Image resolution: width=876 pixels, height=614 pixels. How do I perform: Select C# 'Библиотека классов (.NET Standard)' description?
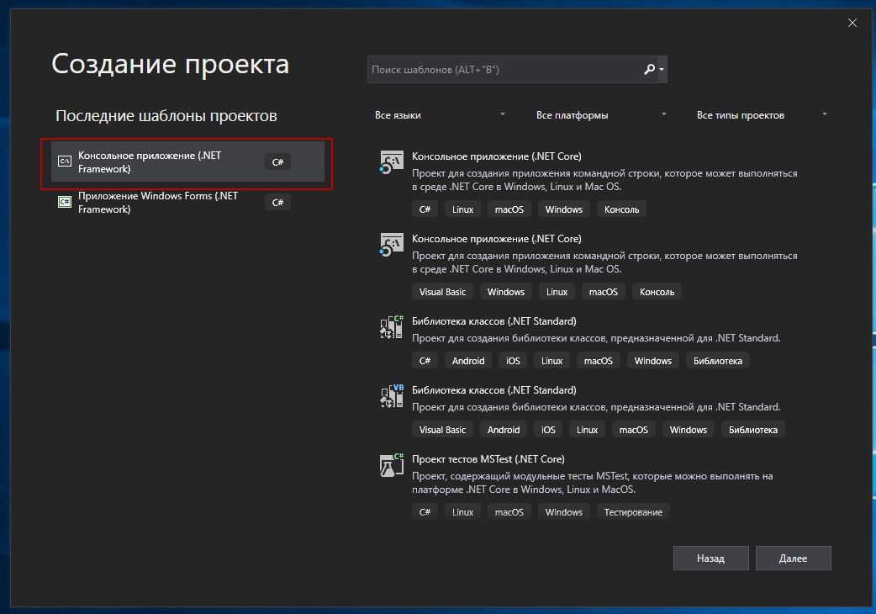pyautogui.click(x=596, y=338)
